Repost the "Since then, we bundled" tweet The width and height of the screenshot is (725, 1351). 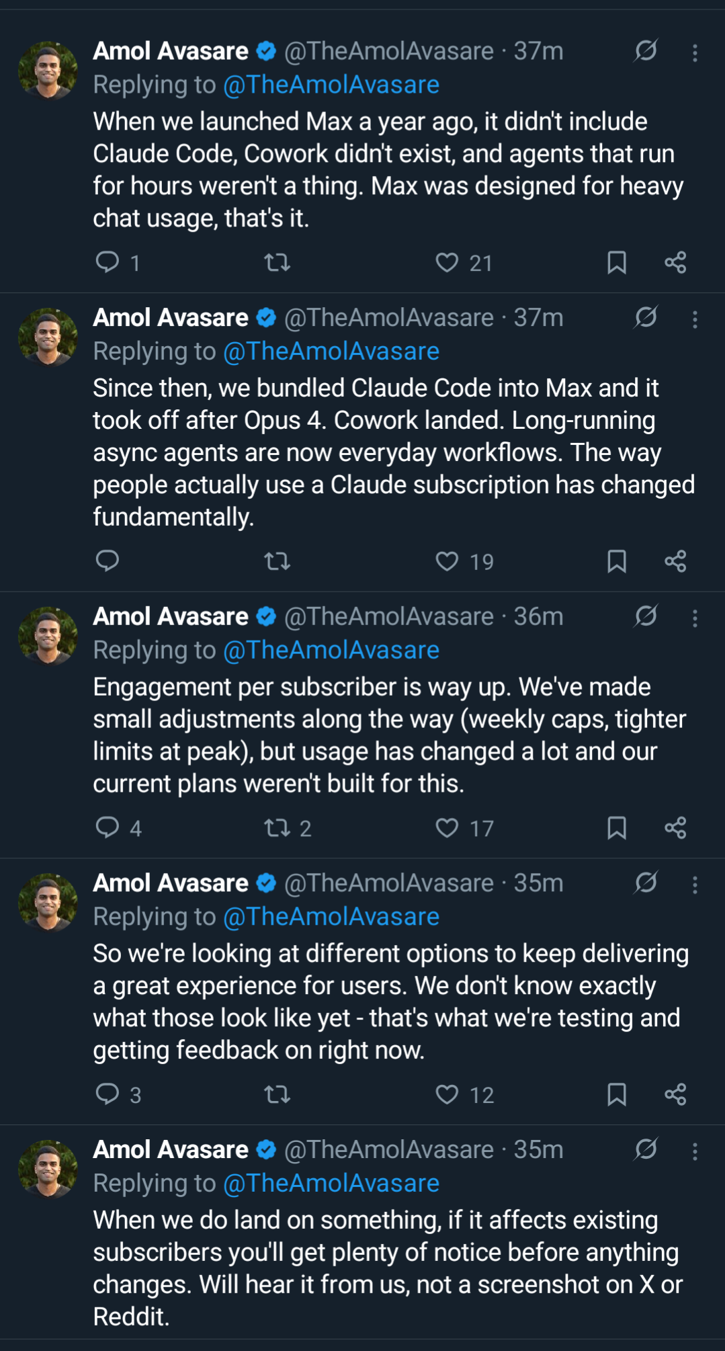pyautogui.click(x=277, y=561)
